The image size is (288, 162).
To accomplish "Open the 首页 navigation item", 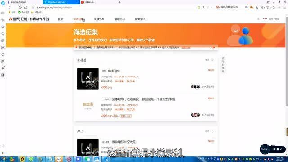I will tap(60, 19).
